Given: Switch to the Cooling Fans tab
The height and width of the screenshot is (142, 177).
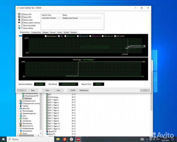Looking at the screenshot, I should [36, 32].
